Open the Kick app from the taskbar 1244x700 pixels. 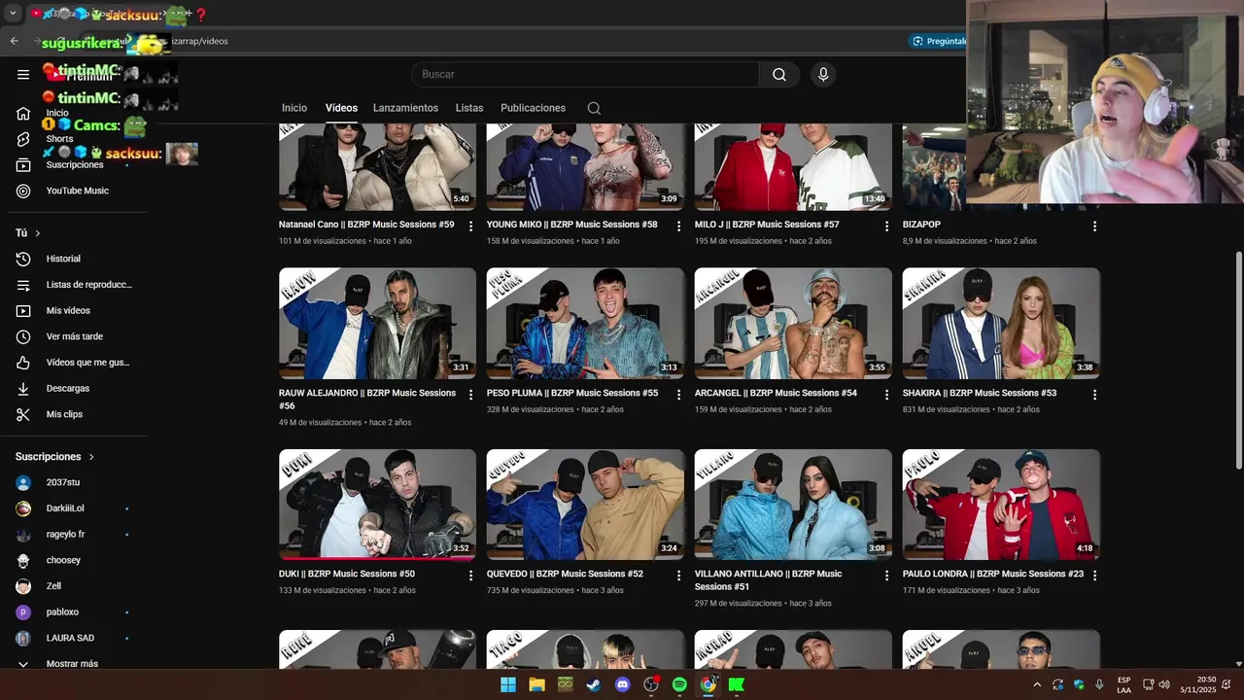pyautogui.click(x=737, y=684)
